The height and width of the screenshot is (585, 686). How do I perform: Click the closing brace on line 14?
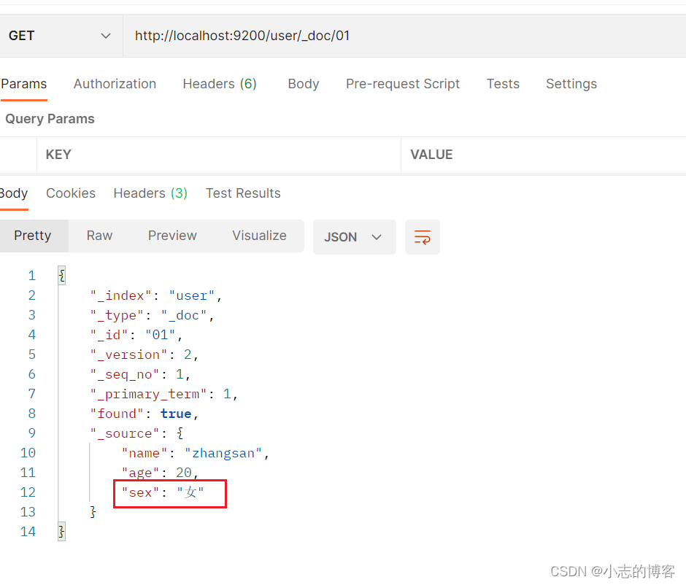62,531
